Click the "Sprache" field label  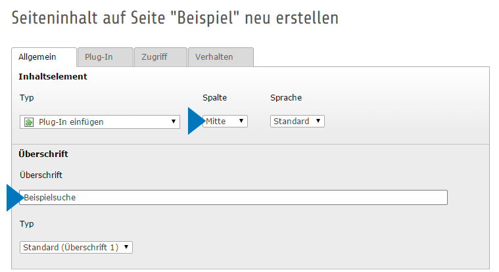286,98
